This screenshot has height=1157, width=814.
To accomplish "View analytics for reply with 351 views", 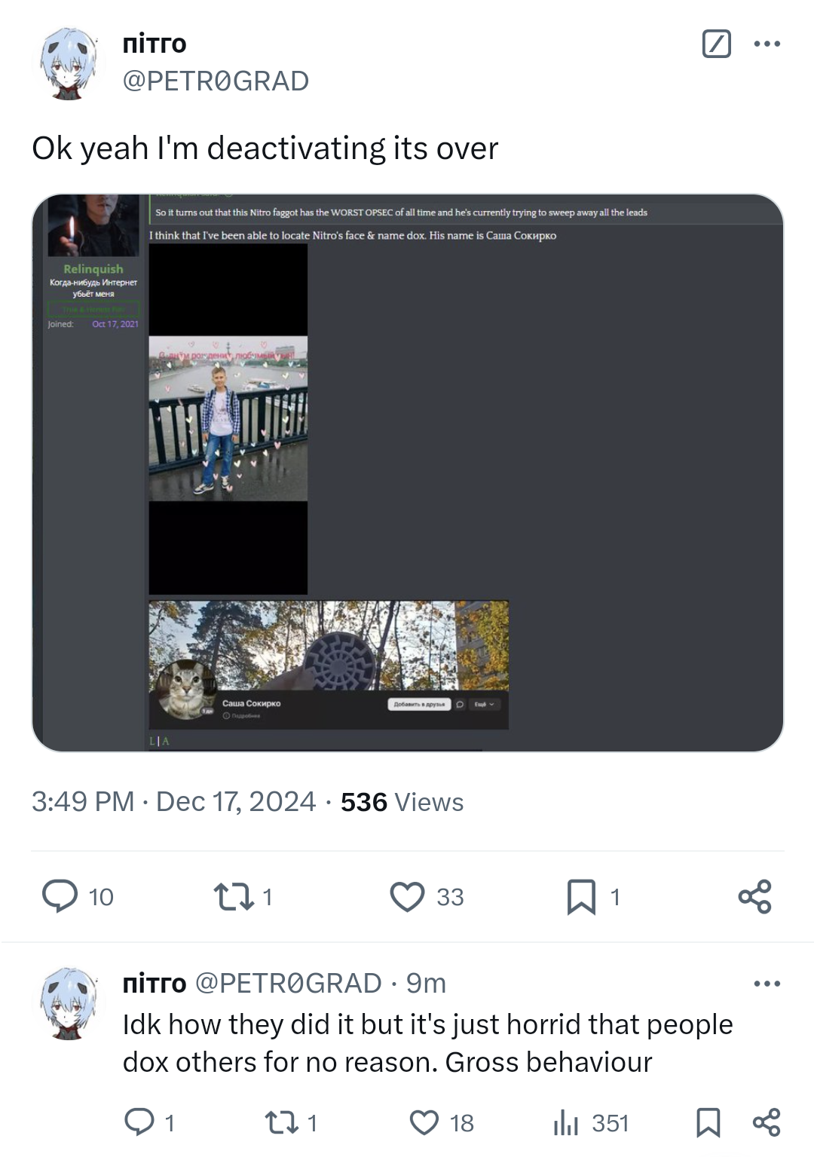I will 590,1122.
